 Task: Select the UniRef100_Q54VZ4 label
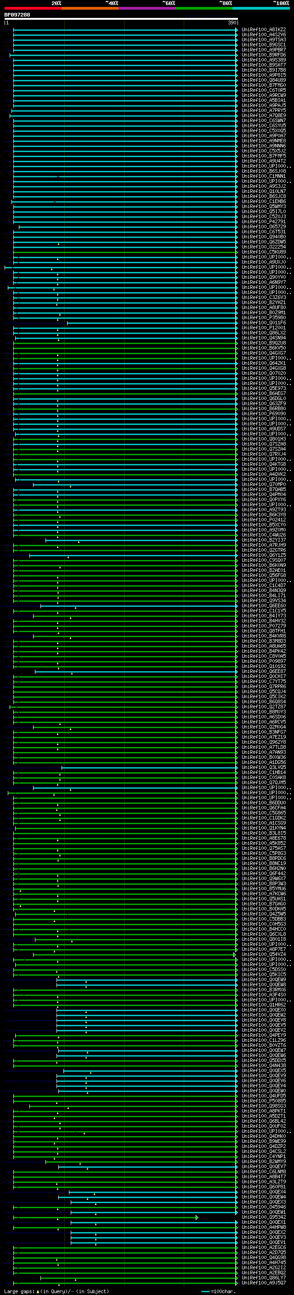(x=264, y=954)
